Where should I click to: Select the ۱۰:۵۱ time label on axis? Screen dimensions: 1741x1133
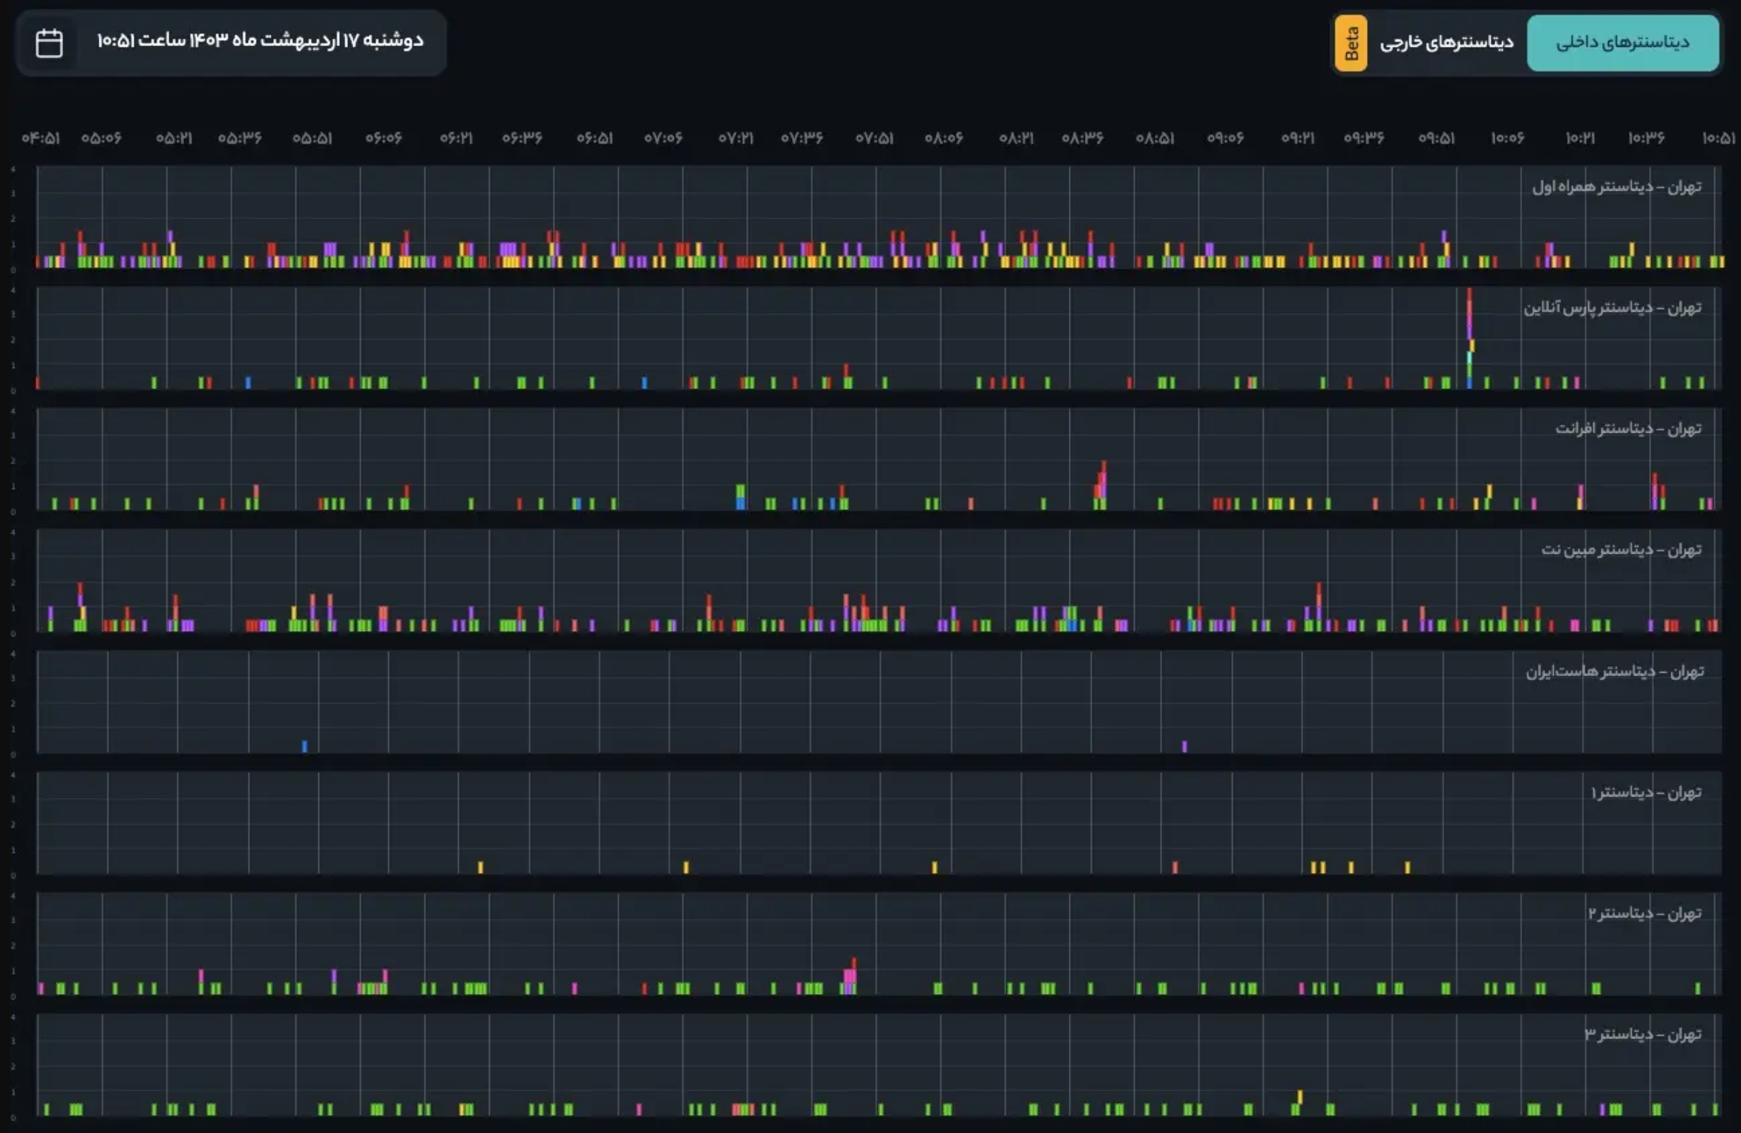(x=1718, y=138)
